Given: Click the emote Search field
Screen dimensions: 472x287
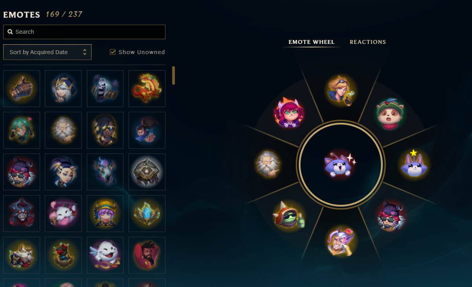Looking at the screenshot, I should (x=84, y=32).
